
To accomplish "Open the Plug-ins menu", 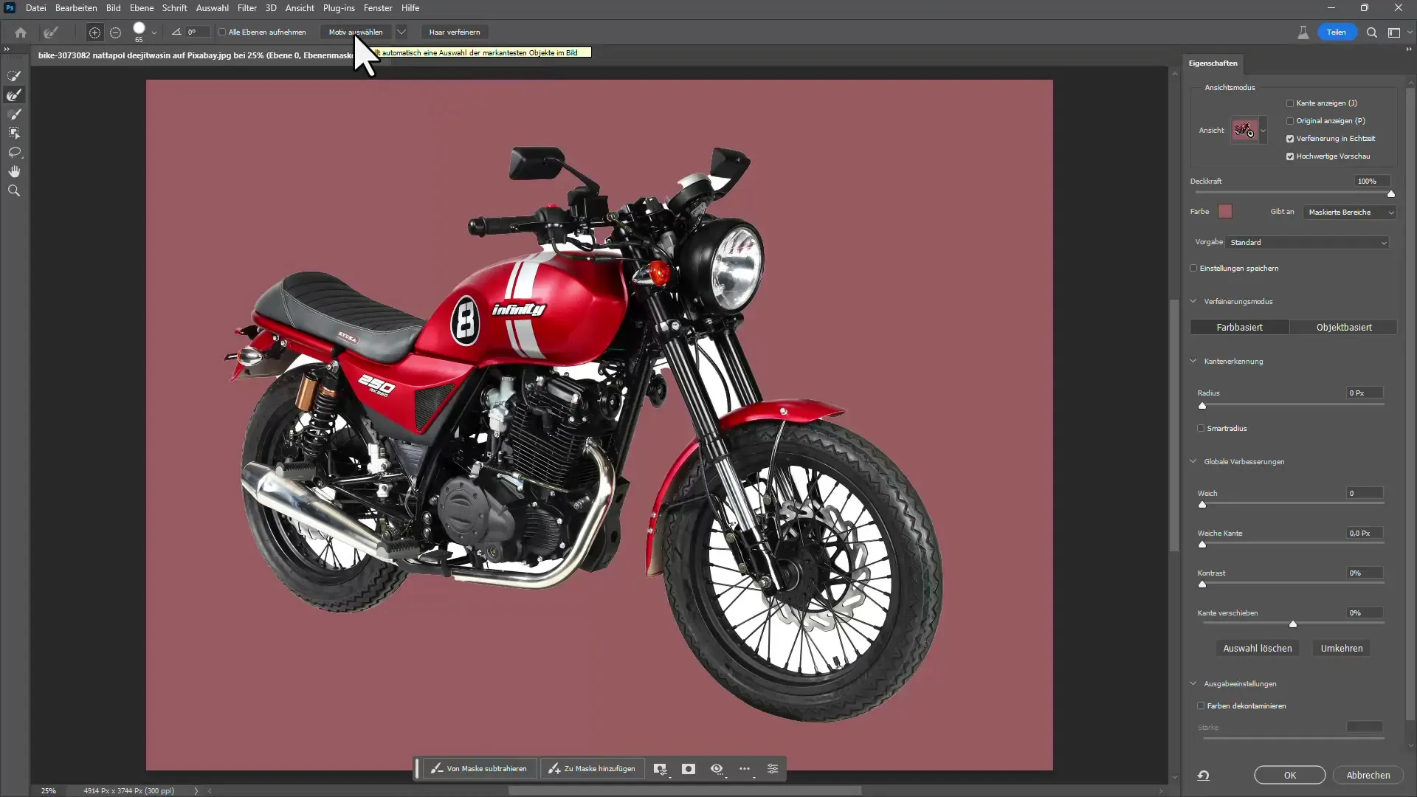I will tap(339, 8).
